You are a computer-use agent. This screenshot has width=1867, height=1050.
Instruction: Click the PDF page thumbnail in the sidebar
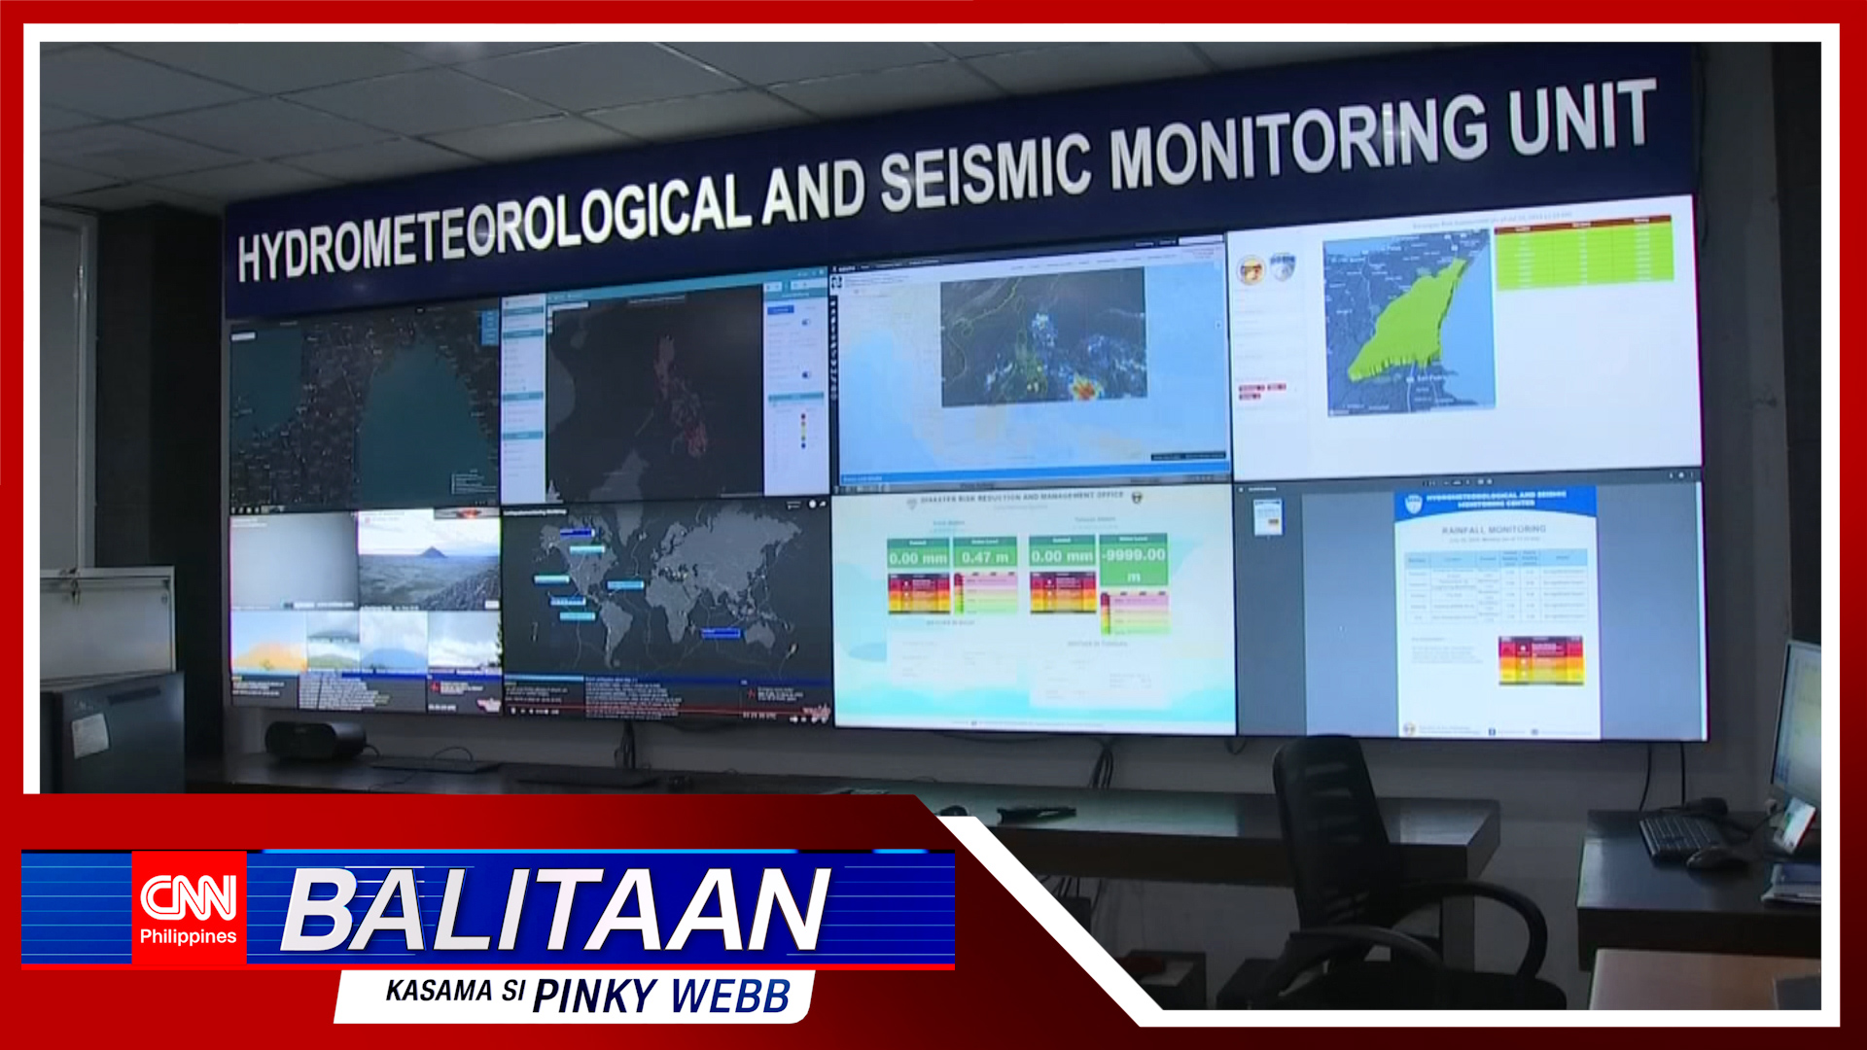click(1267, 517)
